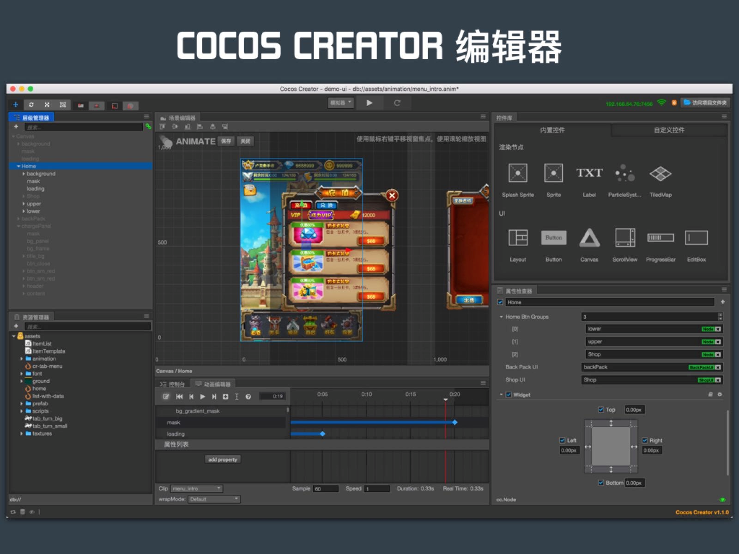Screen dimensions: 739x554
Task: Play the animation clip in timeline
Action: coord(202,397)
